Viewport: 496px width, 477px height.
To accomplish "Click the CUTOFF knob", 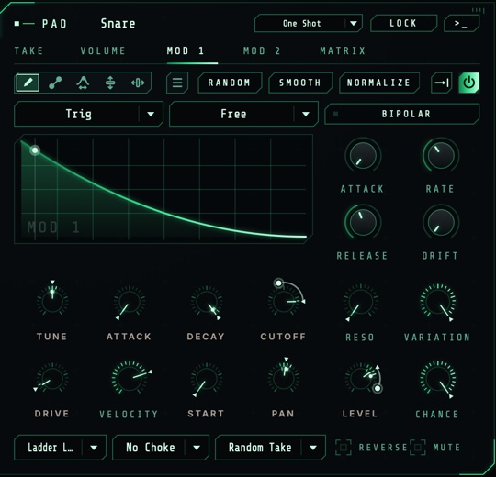I will [x=284, y=302].
